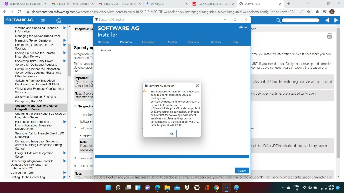Go to previous documentation page arrow

click(327, 20)
